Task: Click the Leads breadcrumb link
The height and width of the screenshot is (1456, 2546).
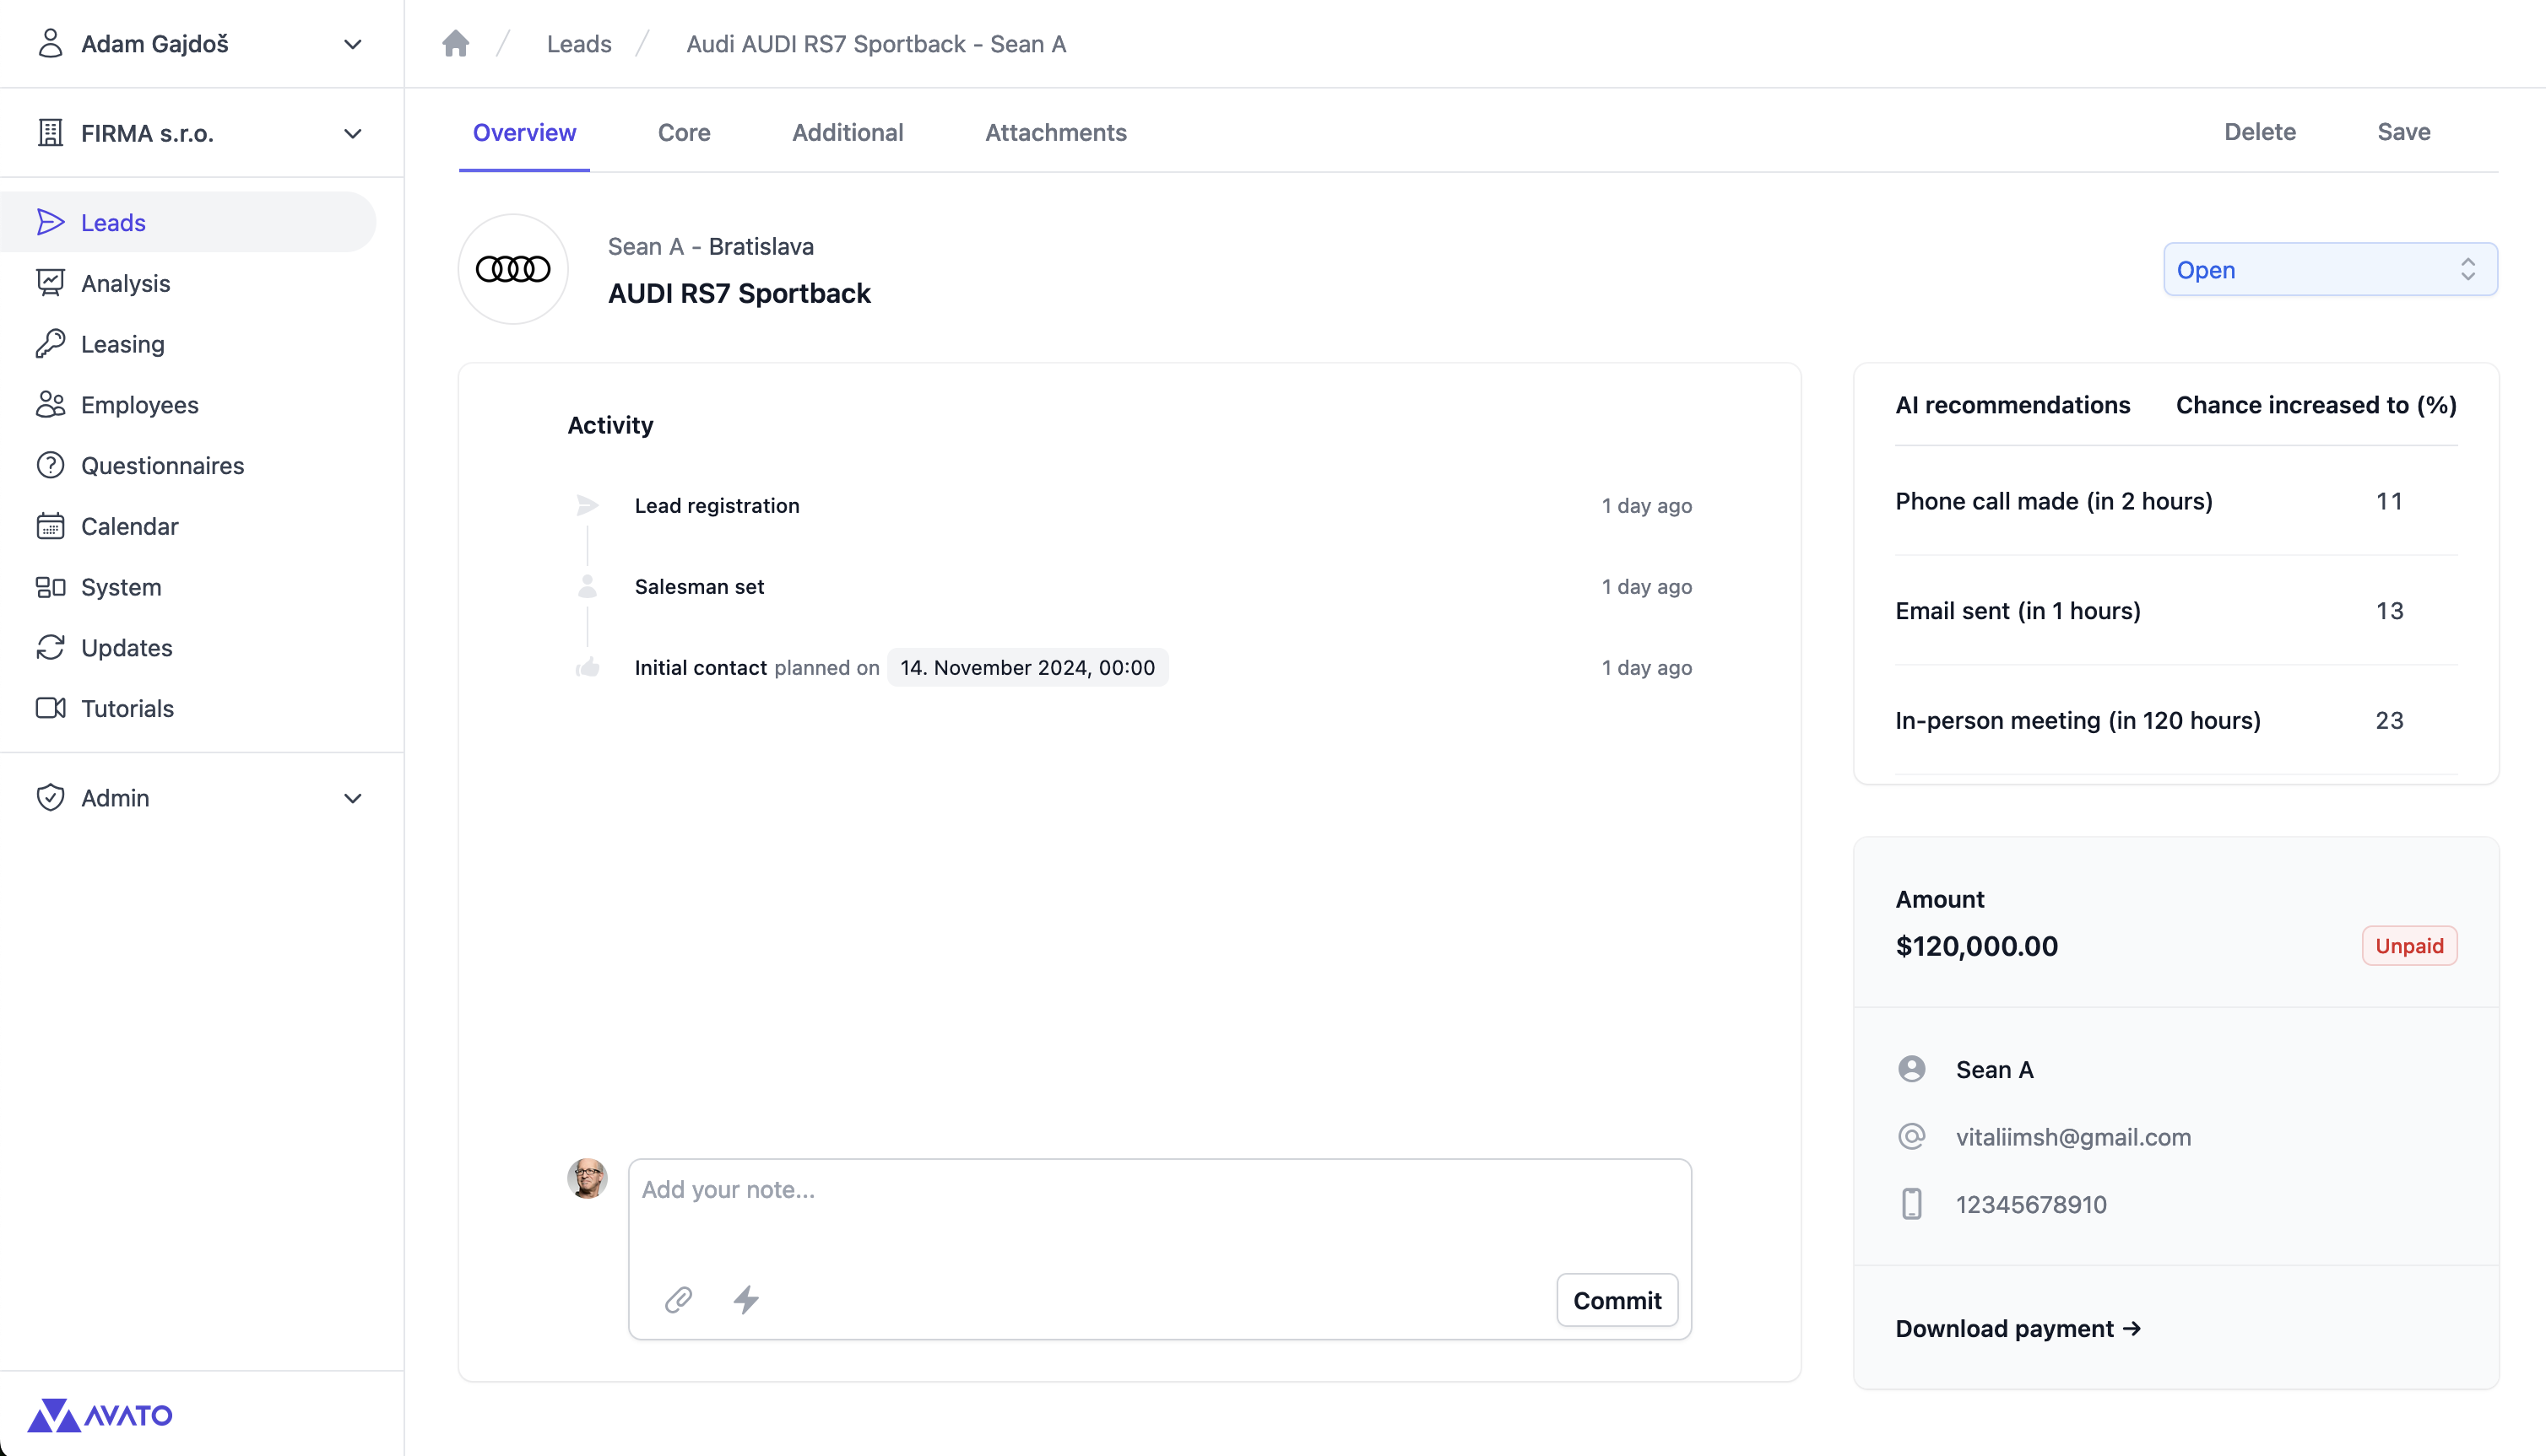Action: click(579, 44)
